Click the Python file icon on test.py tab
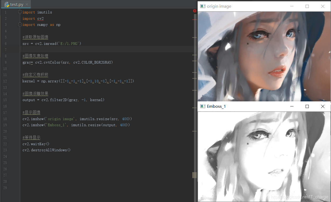Screen dimensions: 331x202 click(7, 4)
